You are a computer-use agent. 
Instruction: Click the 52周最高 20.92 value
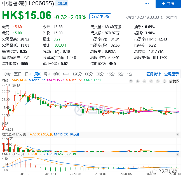point(25,39)
